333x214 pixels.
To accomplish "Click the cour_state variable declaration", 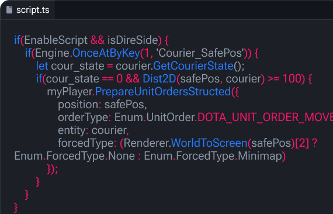I will [78, 66].
